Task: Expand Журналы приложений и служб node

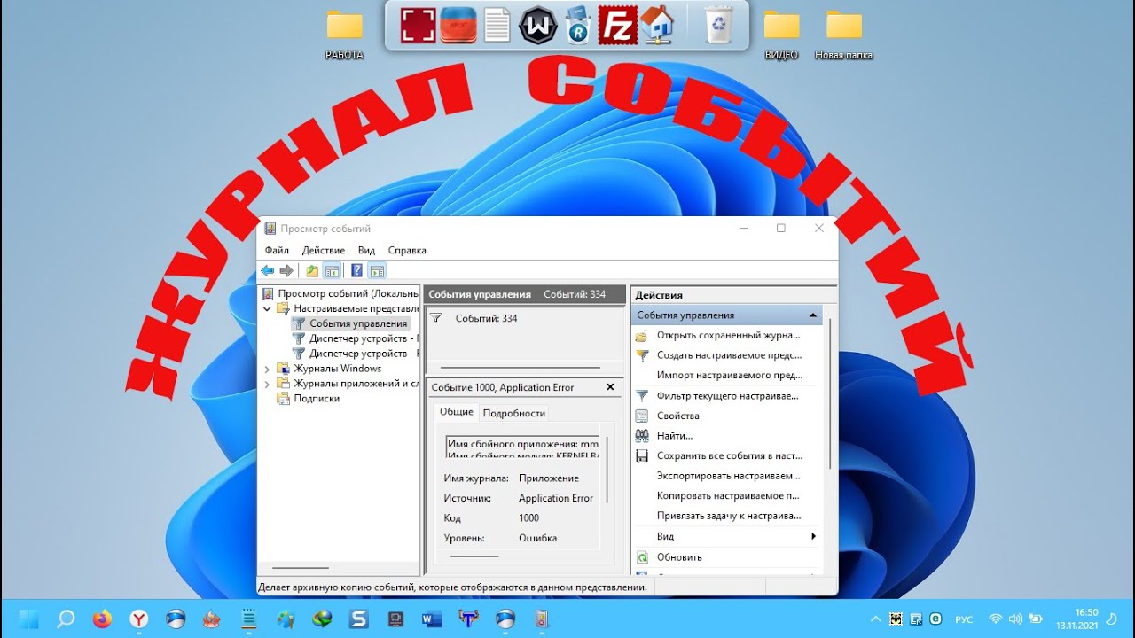Action: [x=267, y=384]
